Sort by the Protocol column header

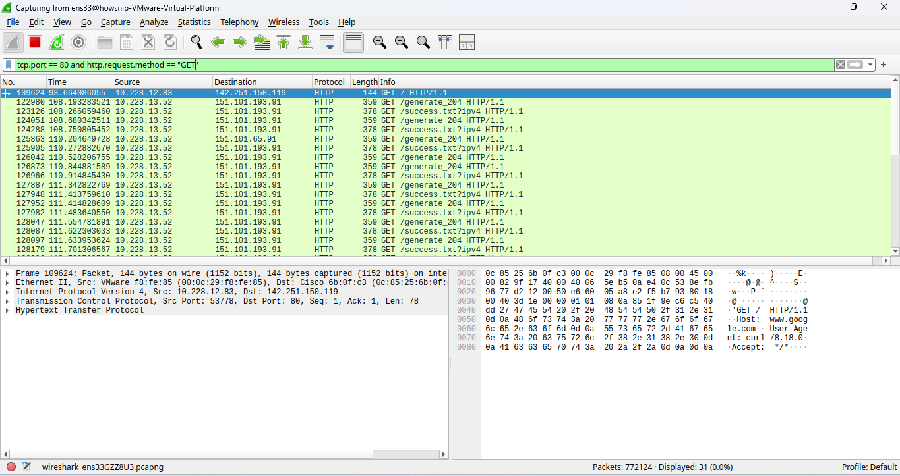329,82
